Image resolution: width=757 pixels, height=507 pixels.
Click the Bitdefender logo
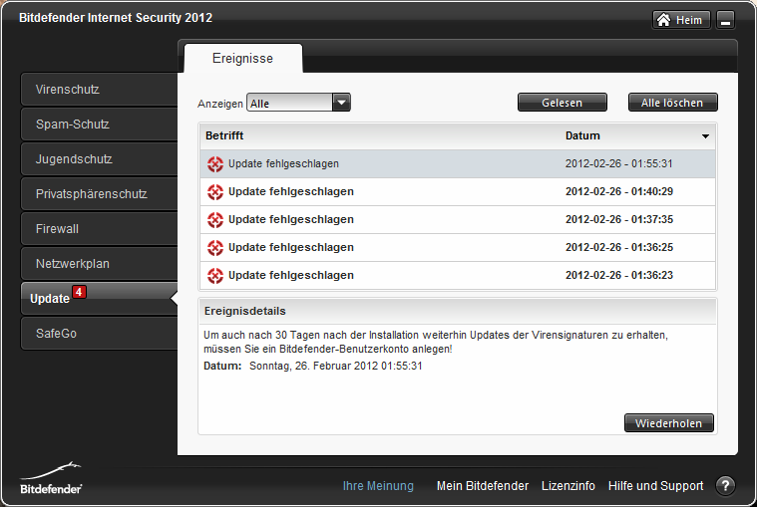coord(51,478)
